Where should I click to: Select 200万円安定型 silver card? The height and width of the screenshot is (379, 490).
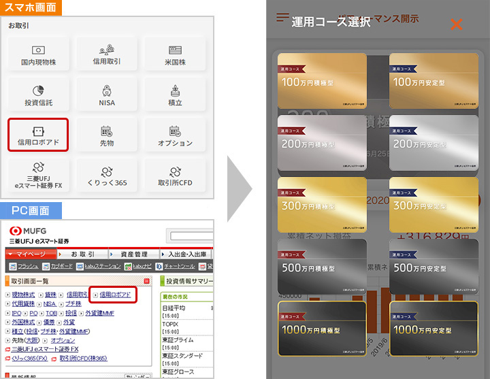coord(434,143)
